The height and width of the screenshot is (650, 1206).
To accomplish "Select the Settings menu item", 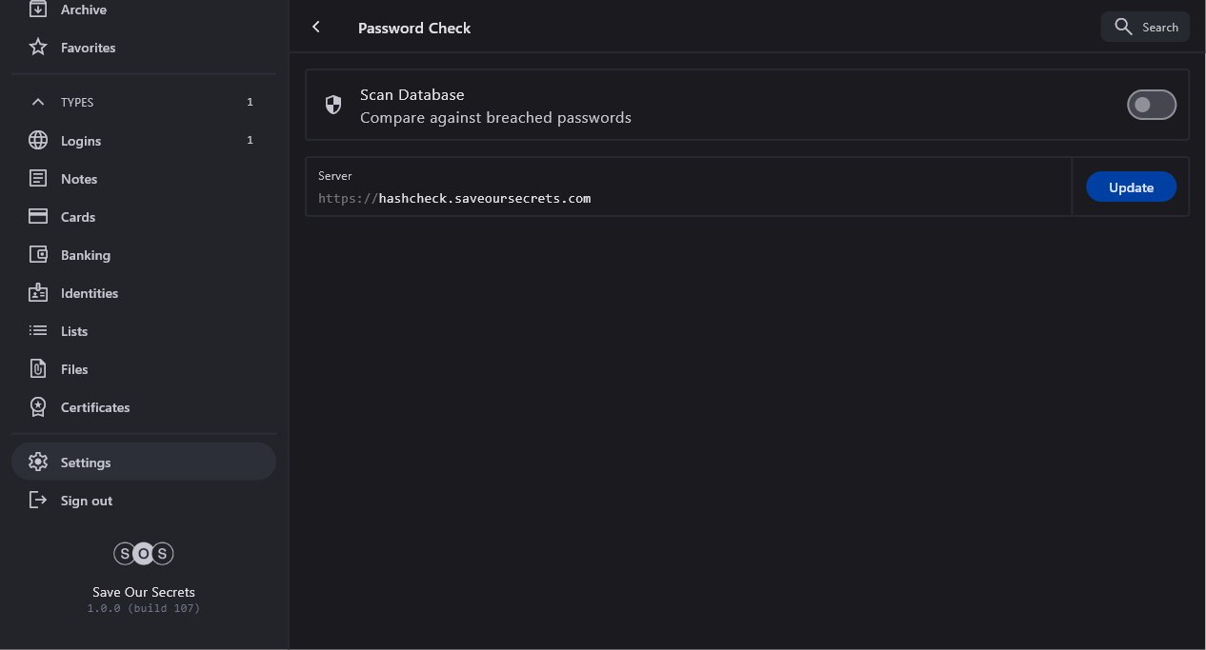I will pyautogui.click(x=86, y=463).
